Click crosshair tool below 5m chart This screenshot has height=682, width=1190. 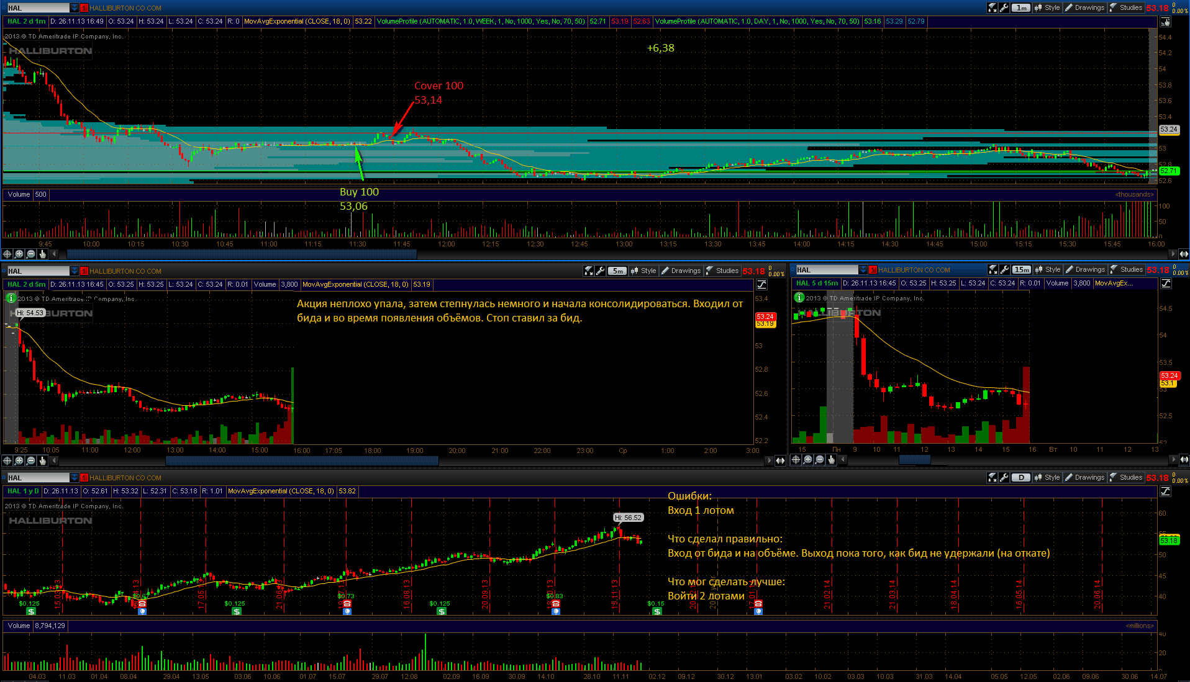pos(7,460)
